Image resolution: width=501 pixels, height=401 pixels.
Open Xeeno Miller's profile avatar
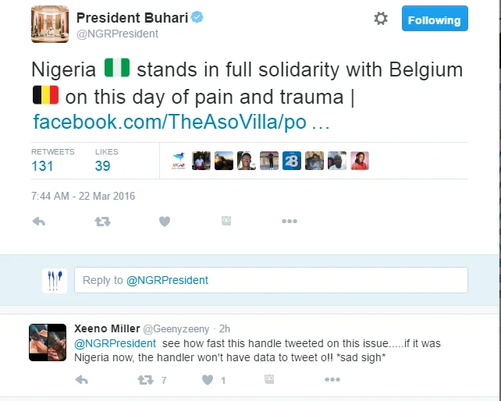(48, 342)
